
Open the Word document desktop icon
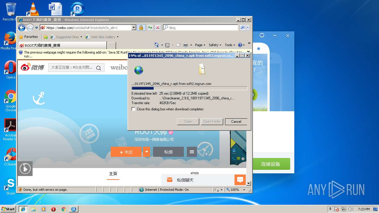55,9
